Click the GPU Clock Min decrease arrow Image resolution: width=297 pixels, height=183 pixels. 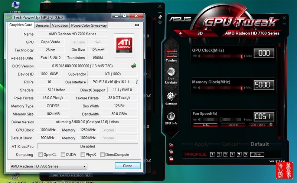click(x=199, y=56)
